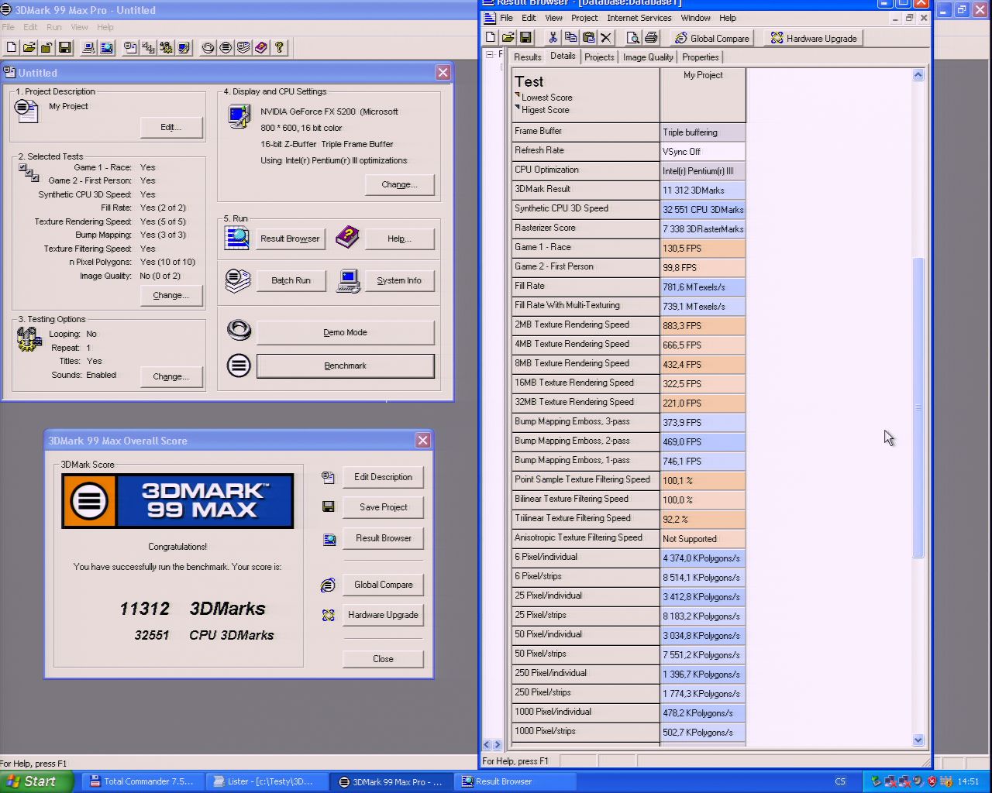Click atom icon beside Hardware Upgrade in score dialog
This screenshot has width=992, height=793.
pos(328,615)
